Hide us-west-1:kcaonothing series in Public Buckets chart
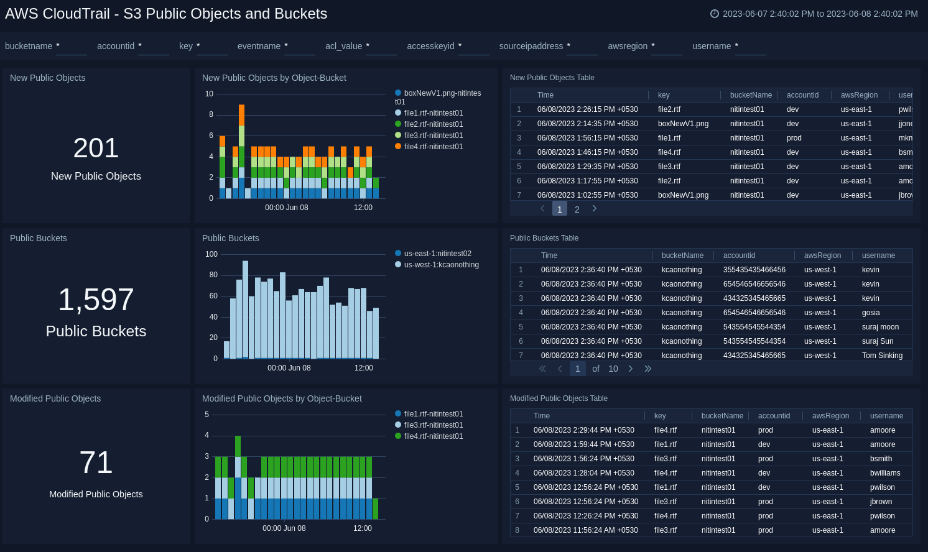928x552 pixels. [441, 265]
